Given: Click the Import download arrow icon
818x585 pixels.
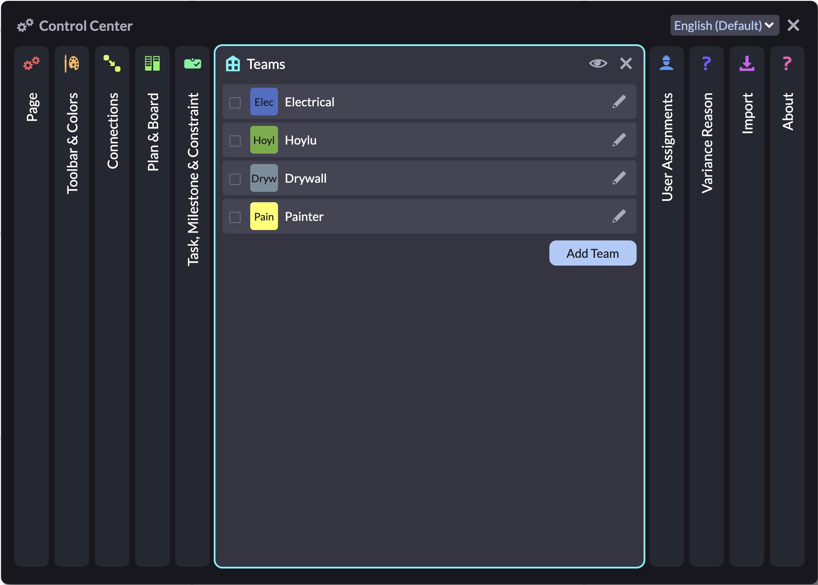Looking at the screenshot, I should pos(747,63).
